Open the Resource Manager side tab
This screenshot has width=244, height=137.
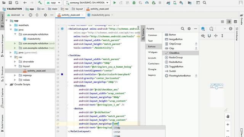click(2, 46)
